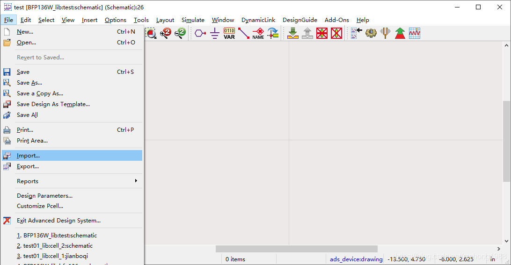Click the Simulate gear icon
Screen dimensions: 511x265
point(371,33)
